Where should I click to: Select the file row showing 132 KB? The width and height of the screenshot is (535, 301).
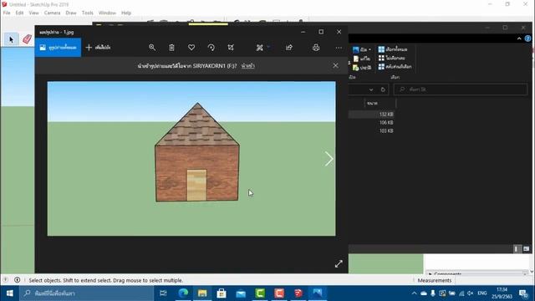[371, 115]
